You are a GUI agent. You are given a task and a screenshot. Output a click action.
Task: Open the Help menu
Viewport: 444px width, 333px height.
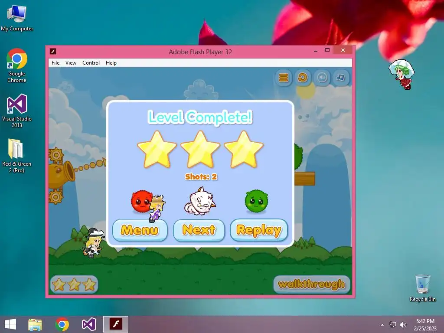[x=111, y=63]
